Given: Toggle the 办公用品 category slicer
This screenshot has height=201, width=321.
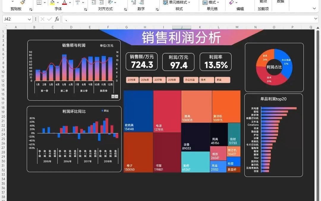Looking at the screenshot, I should click(191, 80).
